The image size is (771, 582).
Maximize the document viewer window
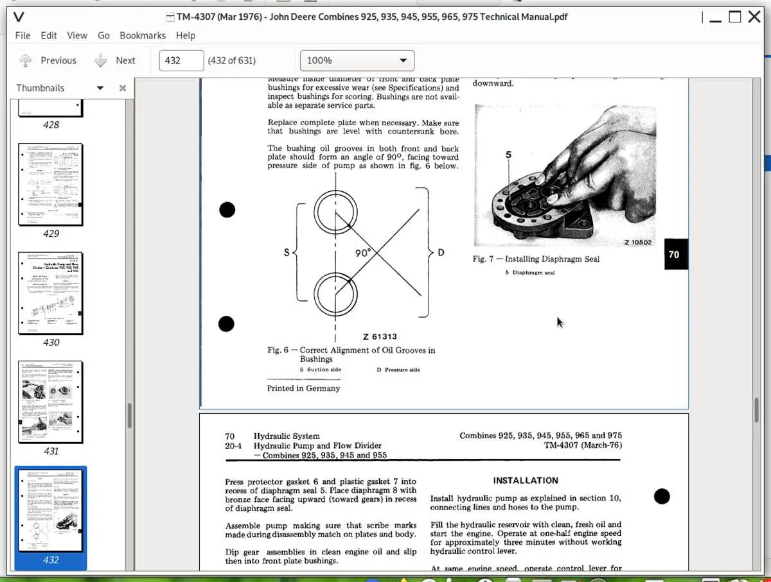pos(735,17)
